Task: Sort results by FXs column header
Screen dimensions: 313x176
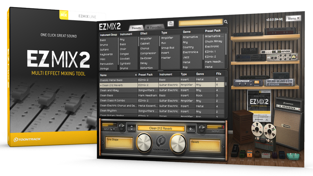Action: pyautogui.click(x=221, y=74)
